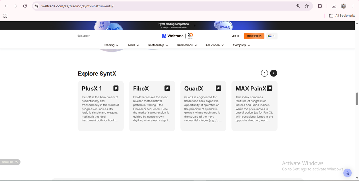Click the MAX PainX description text

pos(254,109)
